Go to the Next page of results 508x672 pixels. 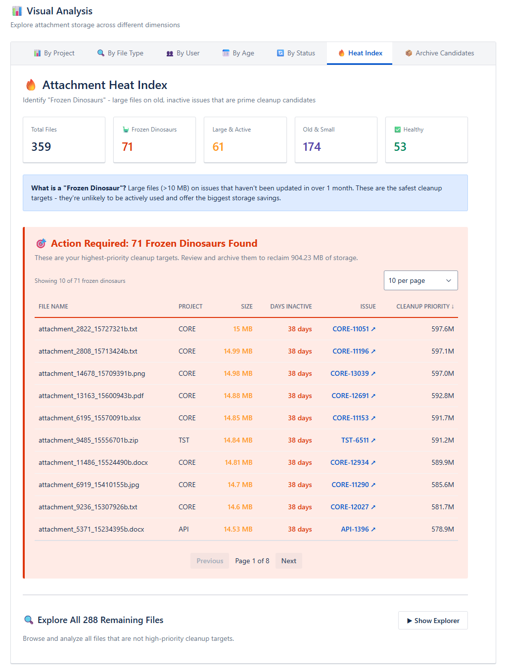coord(288,561)
